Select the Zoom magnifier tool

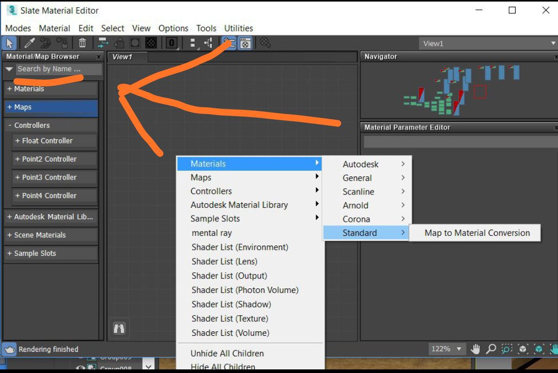click(x=491, y=349)
